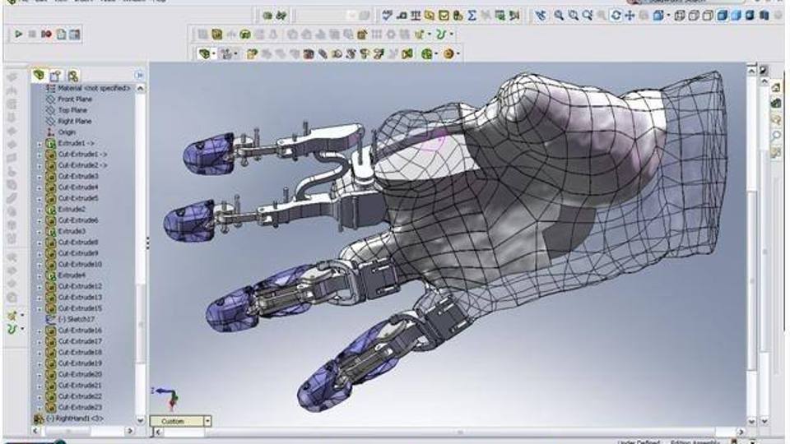Open the Custom view dropdown
Image resolution: width=790 pixels, height=444 pixels.
(x=207, y=421)
